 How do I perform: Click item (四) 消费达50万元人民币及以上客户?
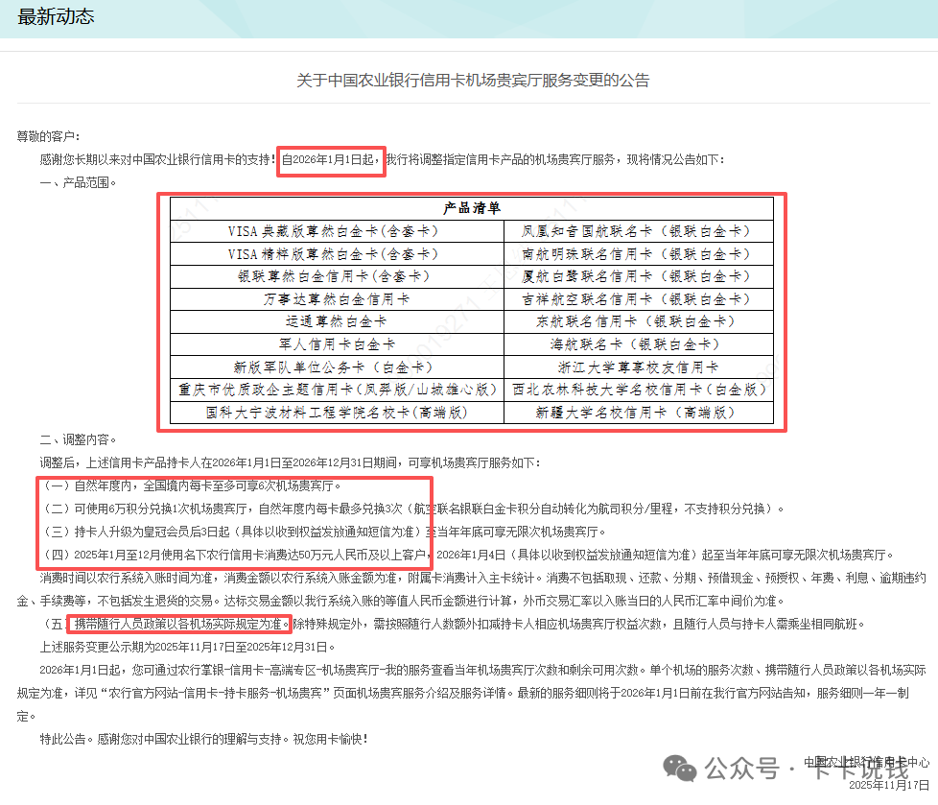pos(467,555)
